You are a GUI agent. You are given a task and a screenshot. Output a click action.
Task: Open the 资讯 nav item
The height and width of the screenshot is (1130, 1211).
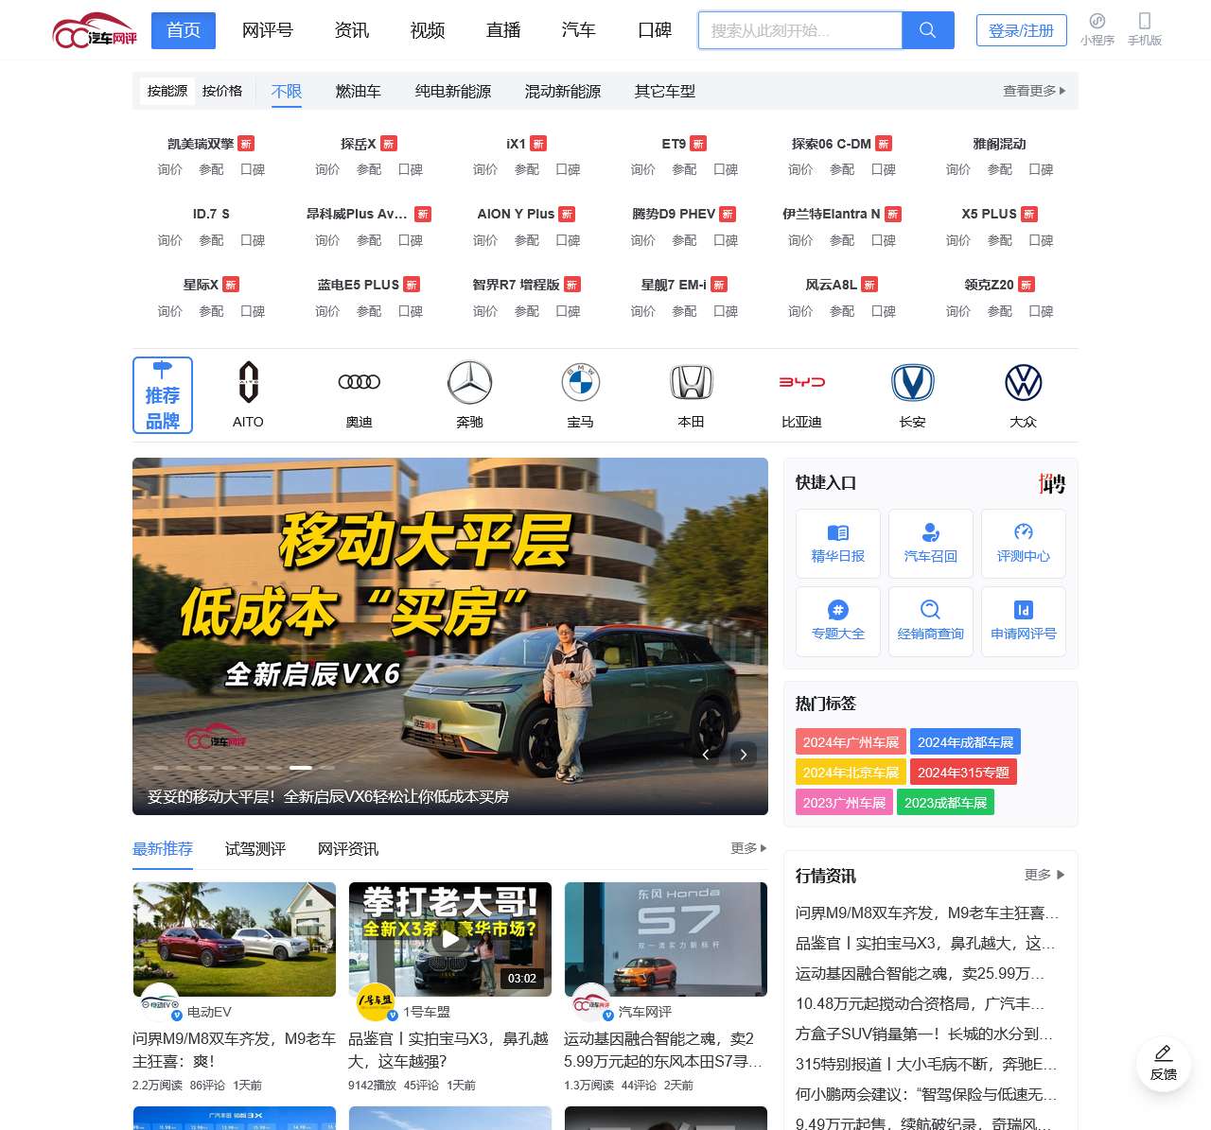tap(352, 30)
